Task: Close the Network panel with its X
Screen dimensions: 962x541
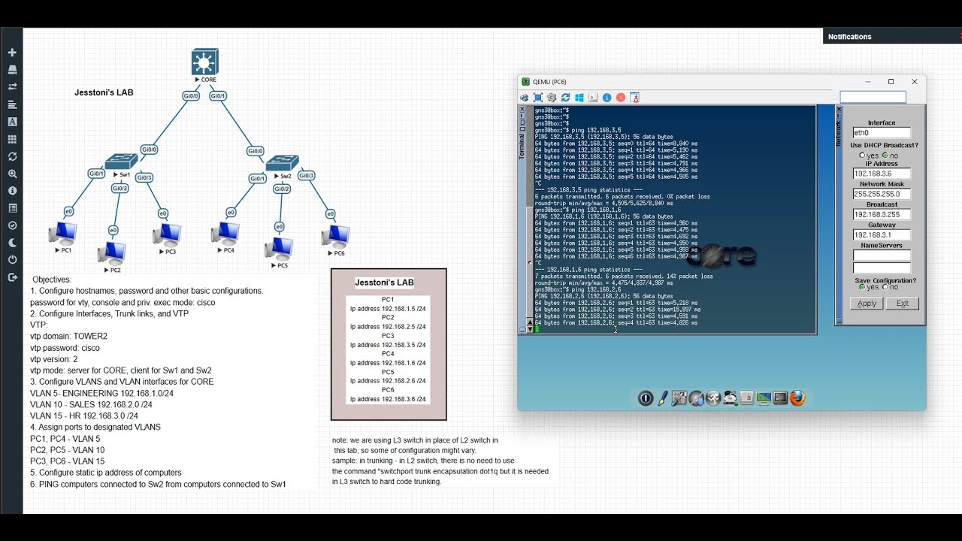Action: point(839,110)
